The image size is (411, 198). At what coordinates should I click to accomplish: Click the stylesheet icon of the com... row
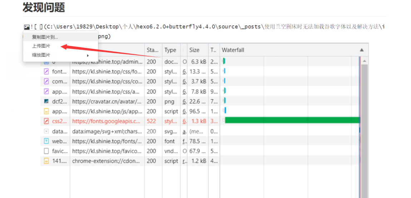coord(47,82)
